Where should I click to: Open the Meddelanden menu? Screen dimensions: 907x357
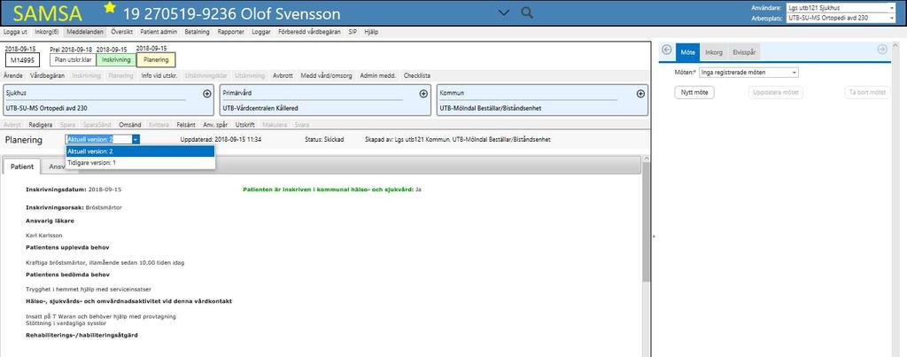84,32
